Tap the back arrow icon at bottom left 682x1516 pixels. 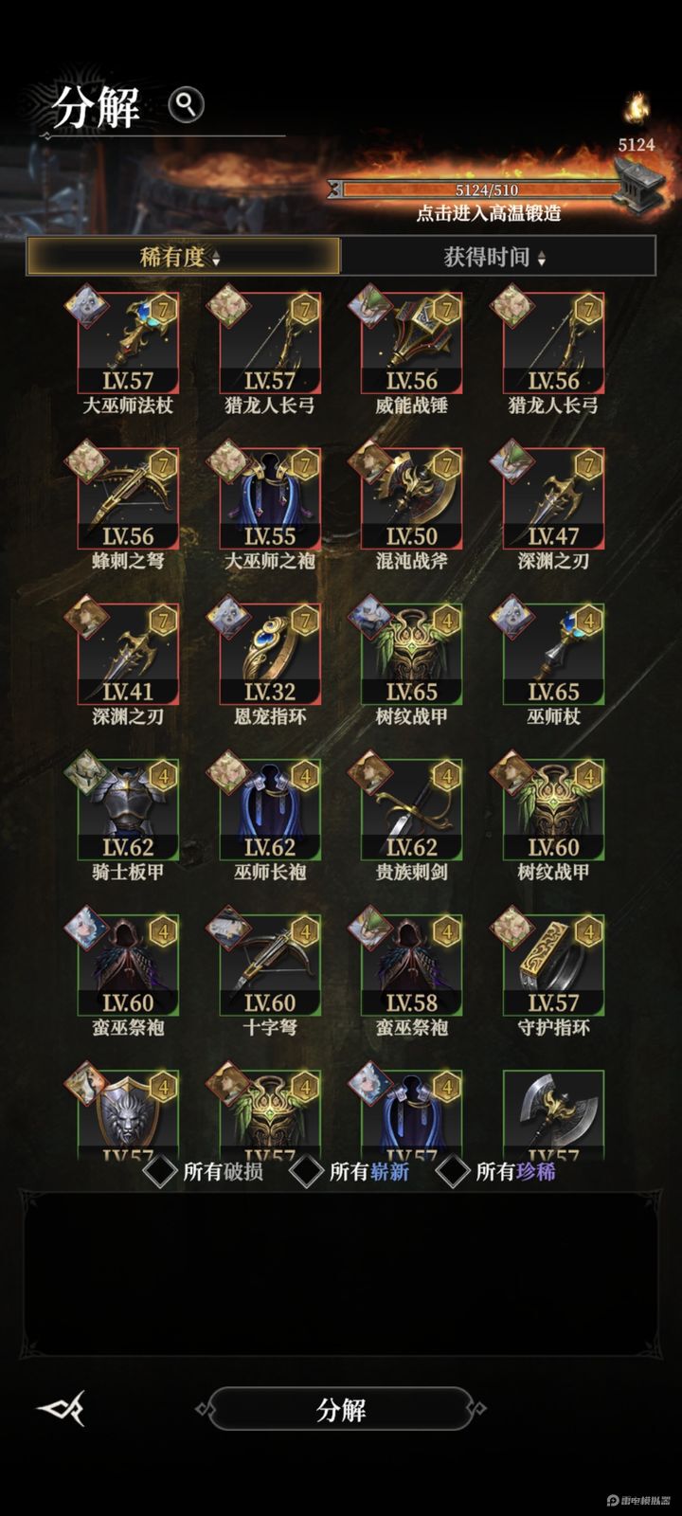pyautogui.click(x=62, y=1408)
